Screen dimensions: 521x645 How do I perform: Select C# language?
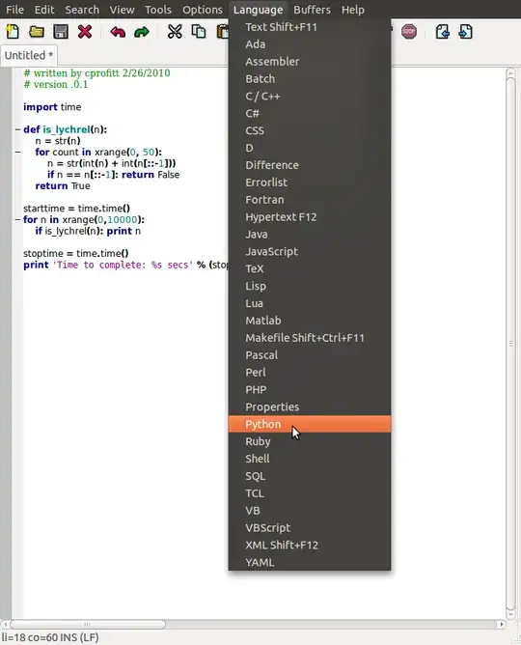(x=310, y=114)
